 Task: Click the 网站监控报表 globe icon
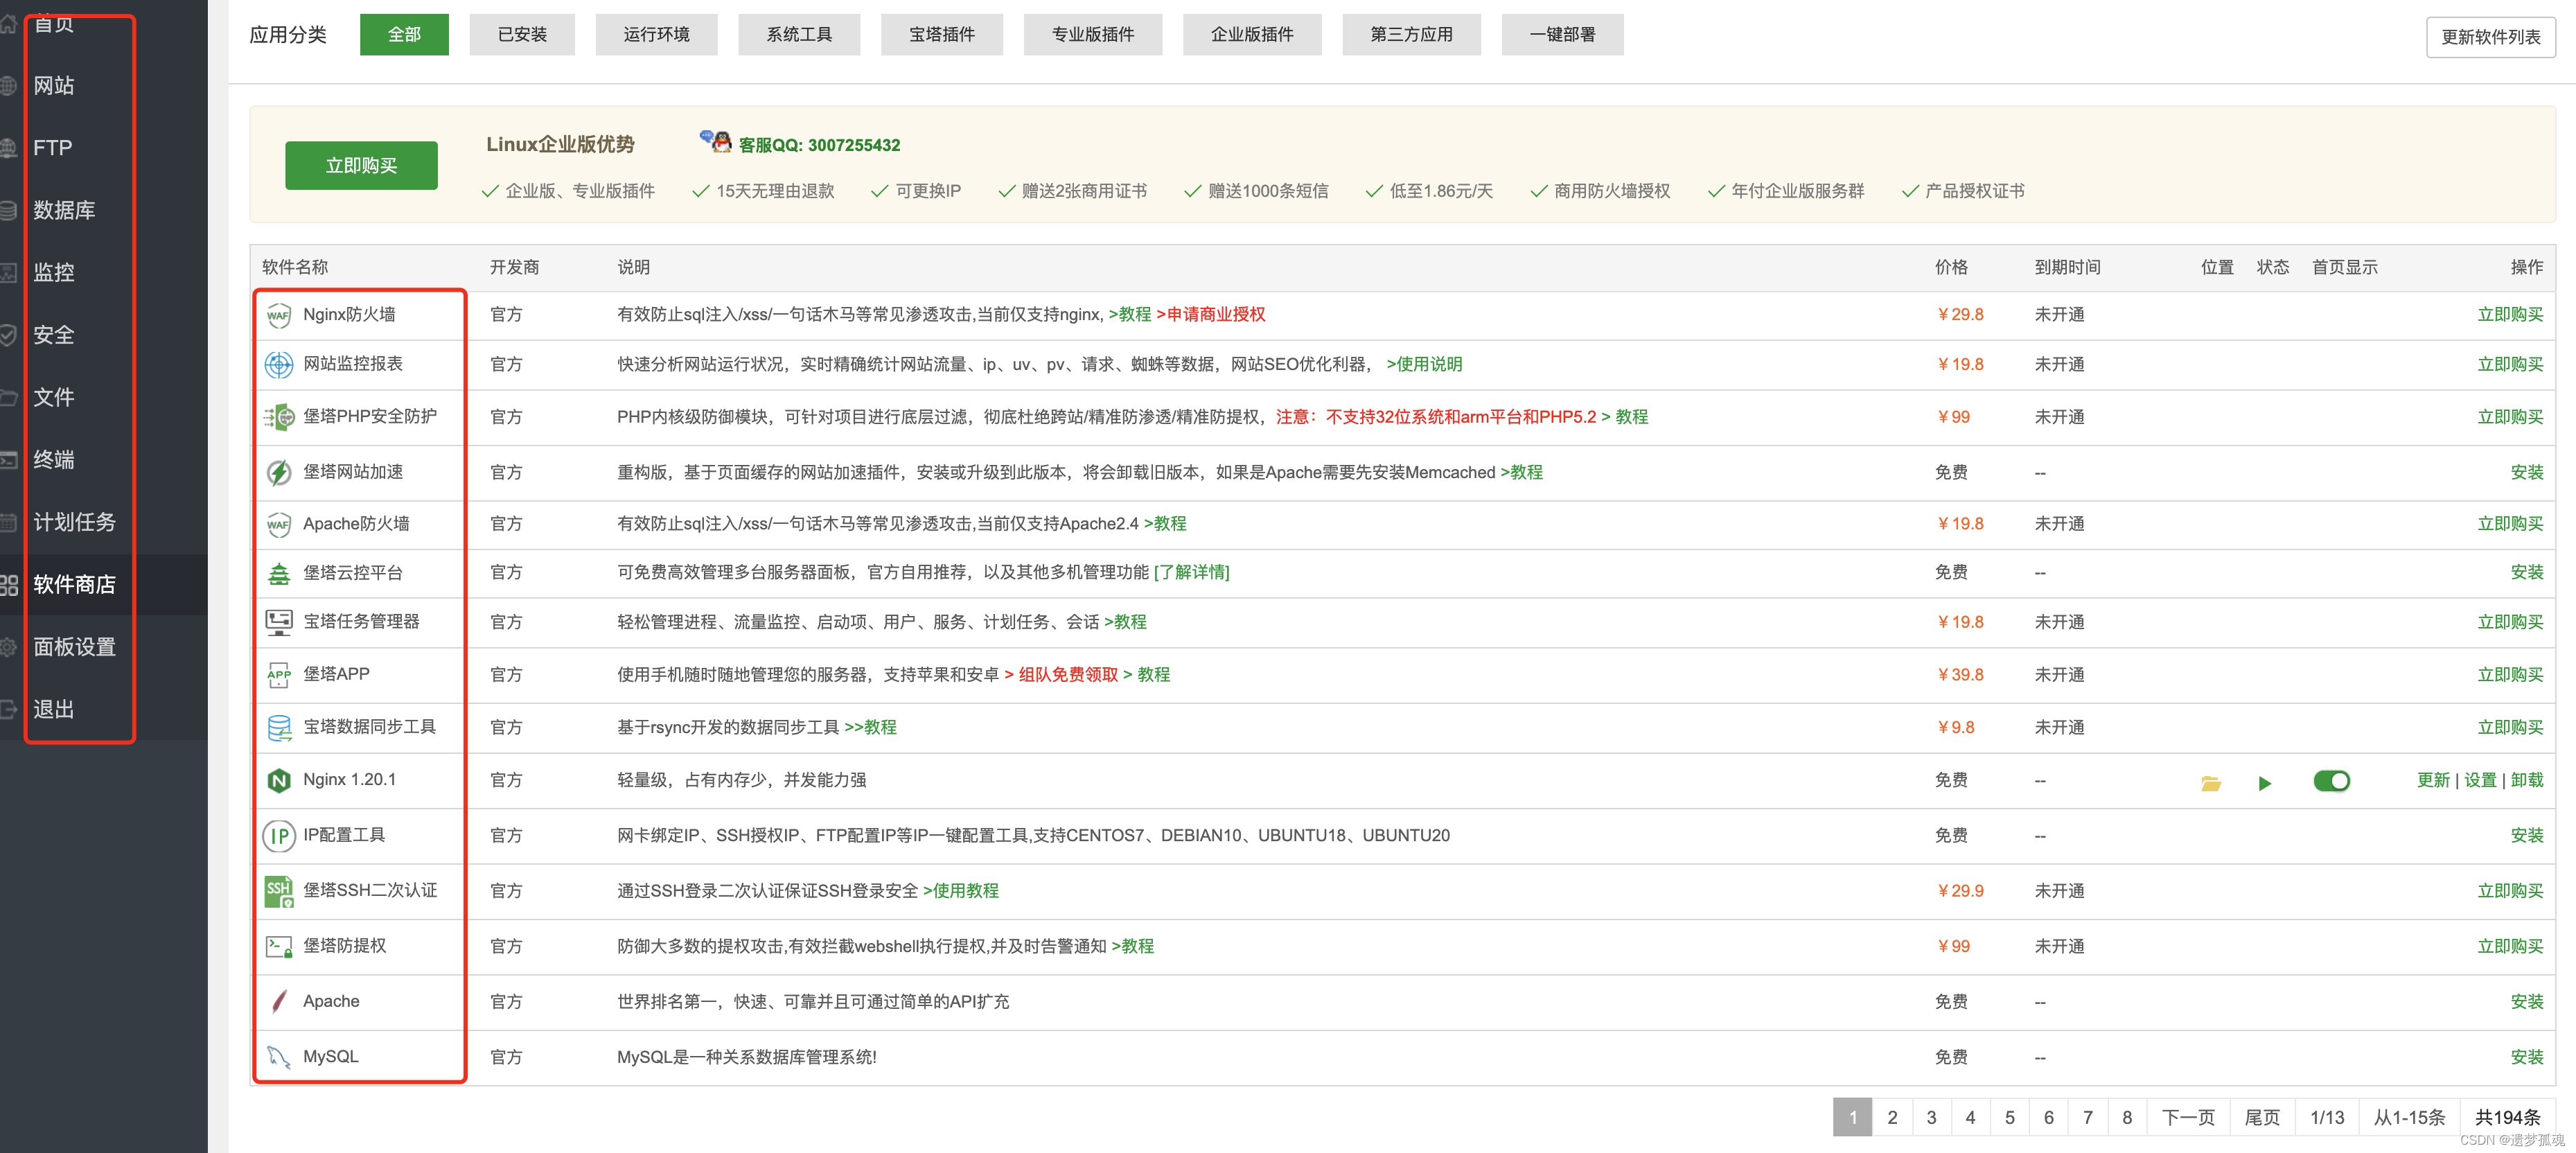coord(279,365)
